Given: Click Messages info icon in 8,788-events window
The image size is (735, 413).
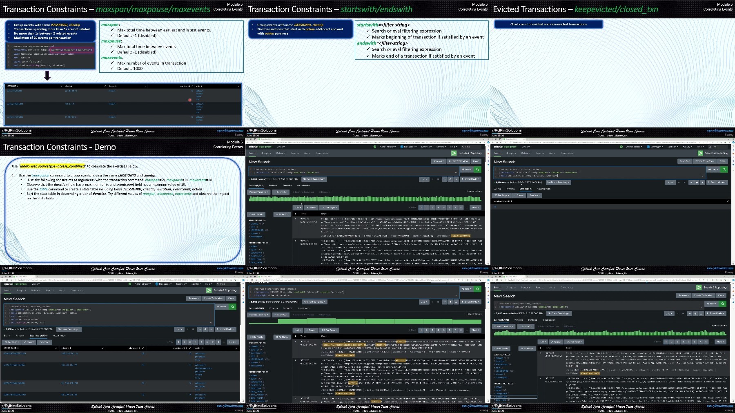Looking at the screenshot, I should [x=401, y=147].
